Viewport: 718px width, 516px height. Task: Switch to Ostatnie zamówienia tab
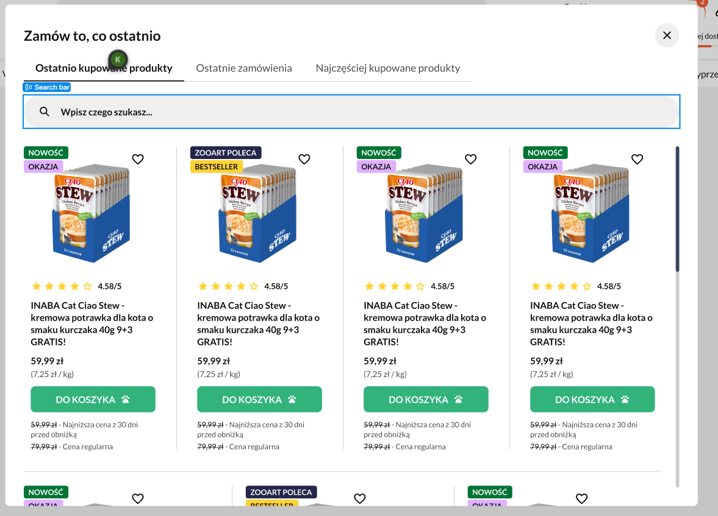[244, 68]
